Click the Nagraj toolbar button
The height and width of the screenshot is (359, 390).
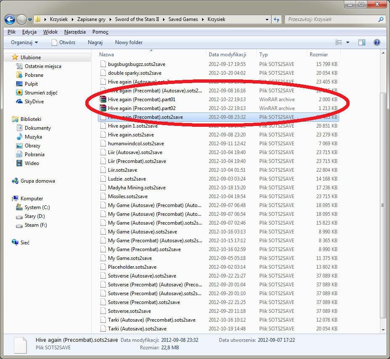tap(95, 42)
